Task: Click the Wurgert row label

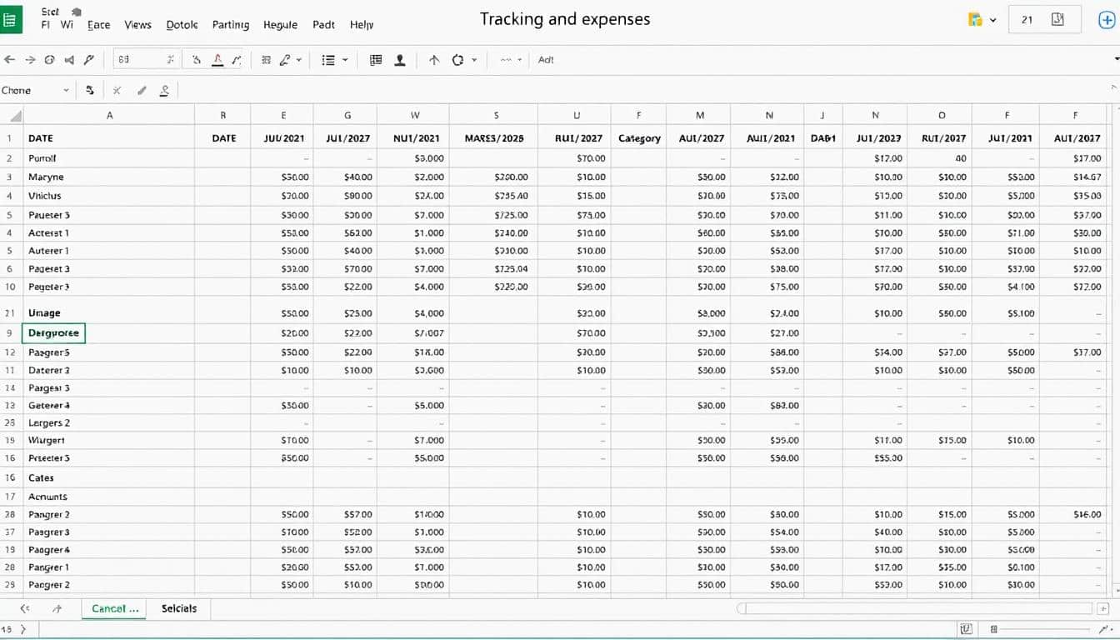Action: [x=46, y=440]
